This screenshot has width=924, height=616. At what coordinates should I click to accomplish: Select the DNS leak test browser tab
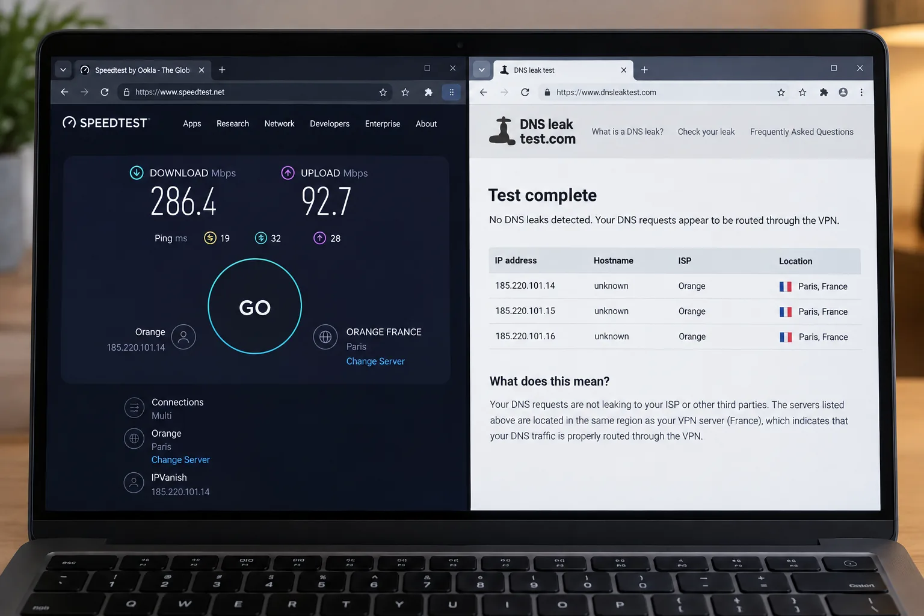tap(563, 70)
